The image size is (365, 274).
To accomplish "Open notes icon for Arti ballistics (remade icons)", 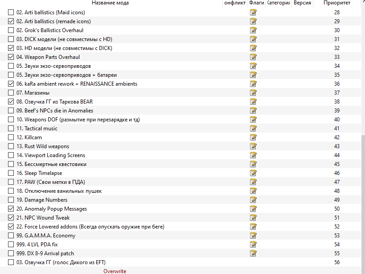I will [253, 21].
